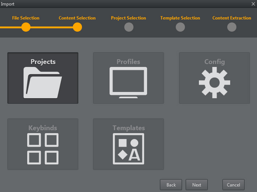Toggle the Profiles tile text label
Image resolution: width=257 pixels, height=192 pixels.
128,62
